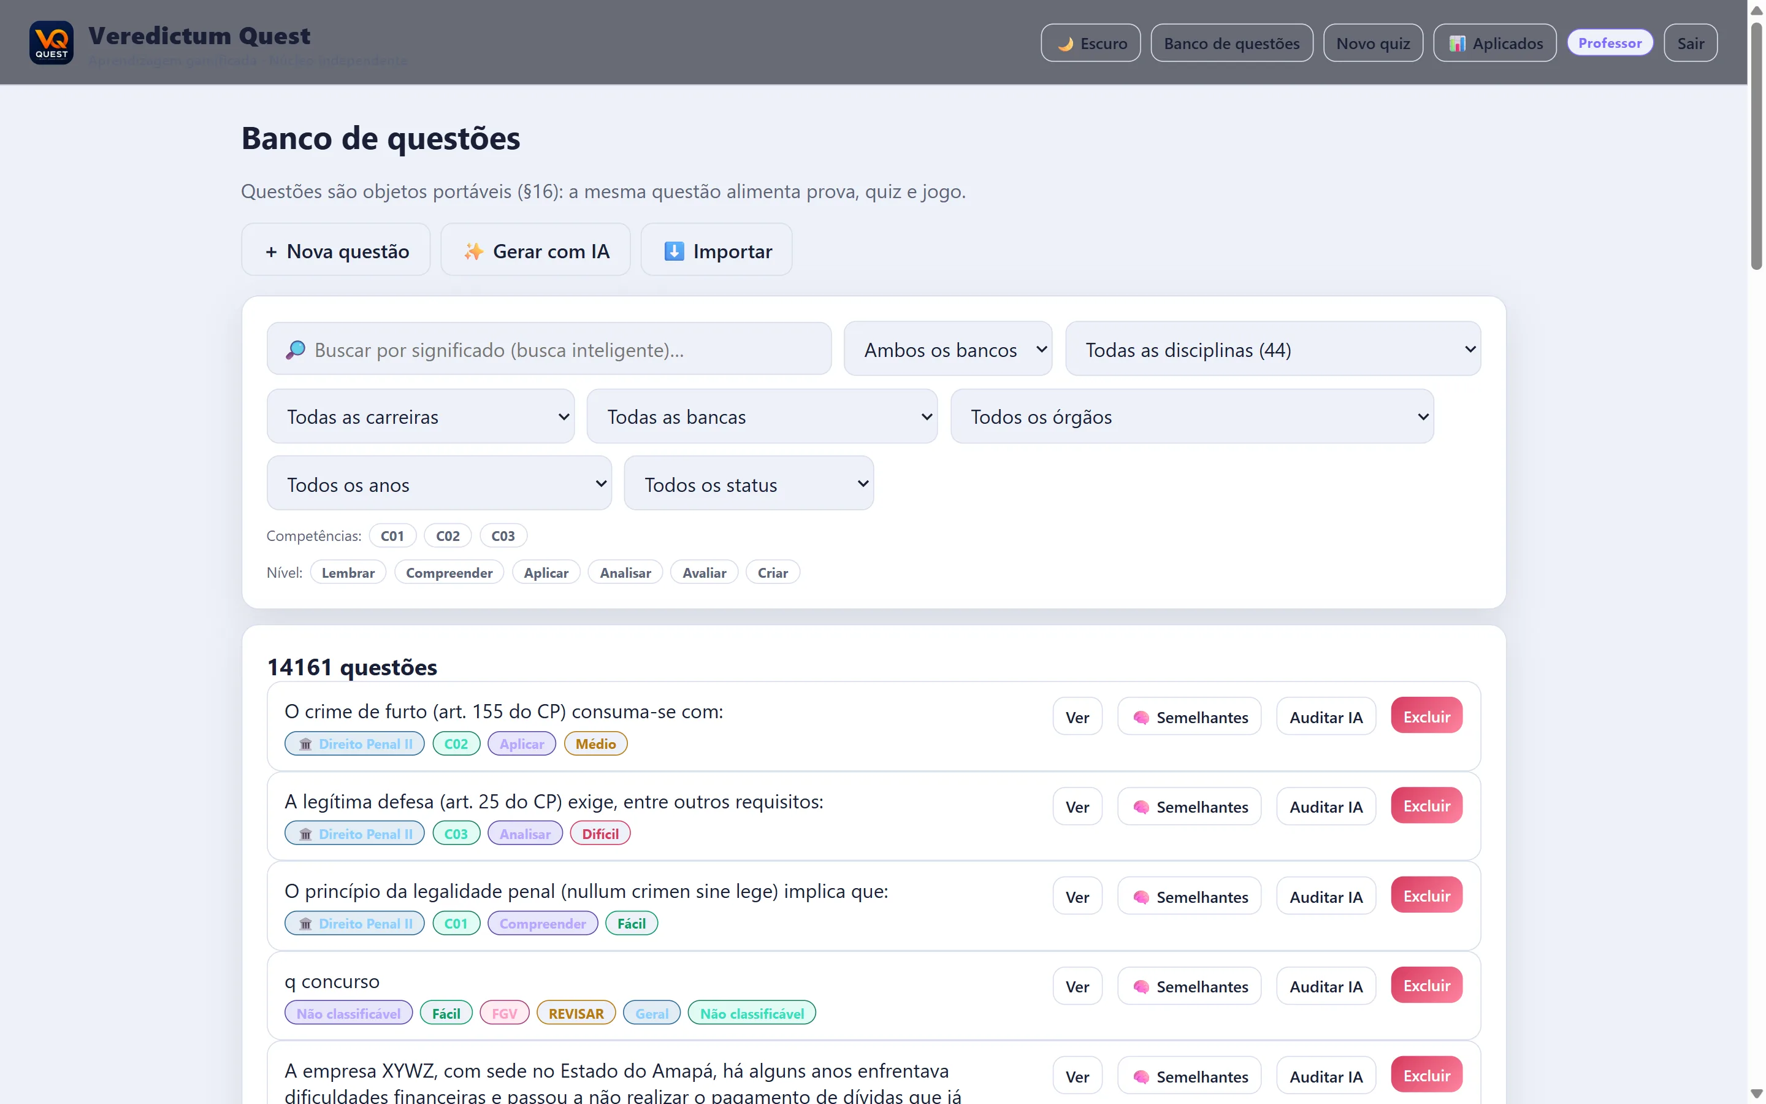1766x1104 pixels.
Task: Open Novo quiz from header
Action: (x=1373, y=43)
